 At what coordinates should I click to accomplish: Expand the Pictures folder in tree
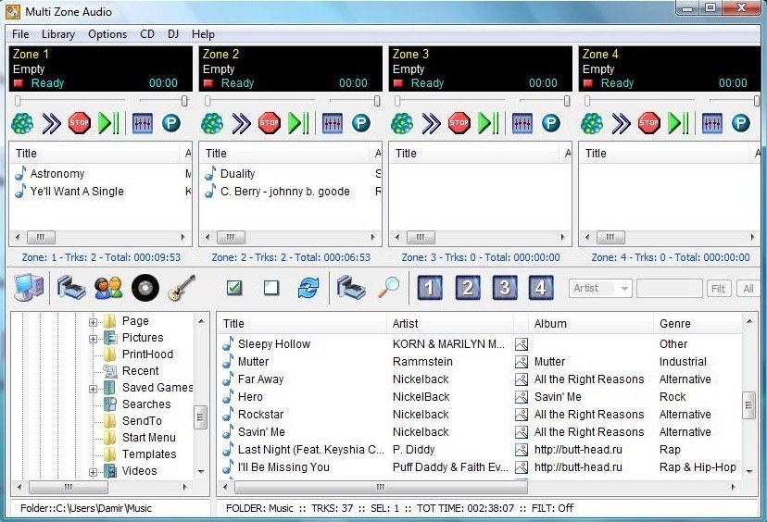tap(93, 339)
